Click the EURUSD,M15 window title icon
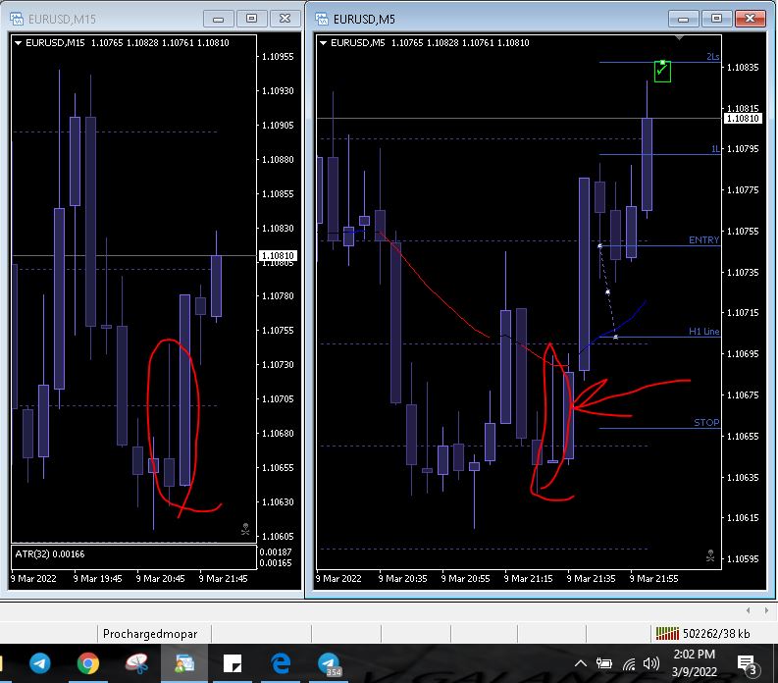The image size is (778, 683). click(17, 19)
